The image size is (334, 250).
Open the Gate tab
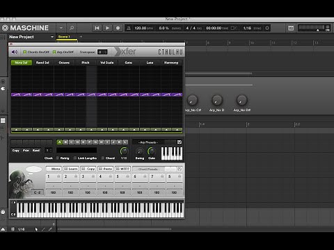tap(128, 62)
